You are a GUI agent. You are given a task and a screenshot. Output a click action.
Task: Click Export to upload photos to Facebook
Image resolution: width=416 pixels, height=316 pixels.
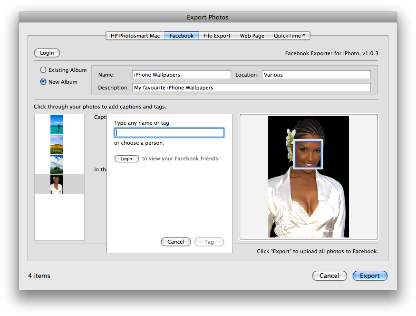370,276
